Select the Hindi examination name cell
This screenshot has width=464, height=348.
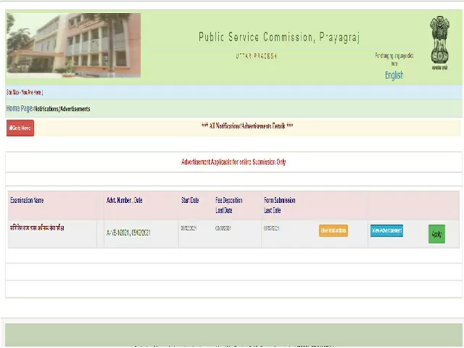37,228
